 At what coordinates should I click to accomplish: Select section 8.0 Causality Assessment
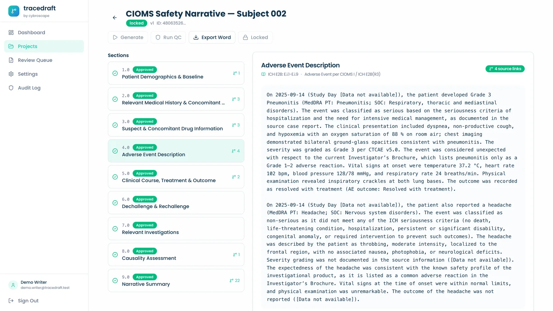(x=176, y=255)
